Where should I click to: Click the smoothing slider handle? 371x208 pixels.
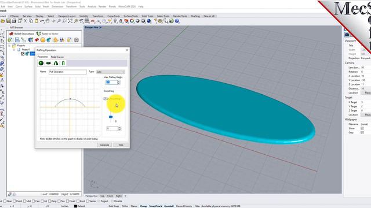[111, 117]
